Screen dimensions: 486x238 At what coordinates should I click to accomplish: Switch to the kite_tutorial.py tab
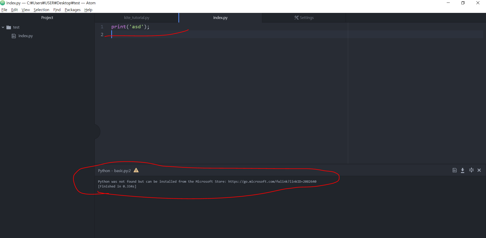[x=137, y=18]
